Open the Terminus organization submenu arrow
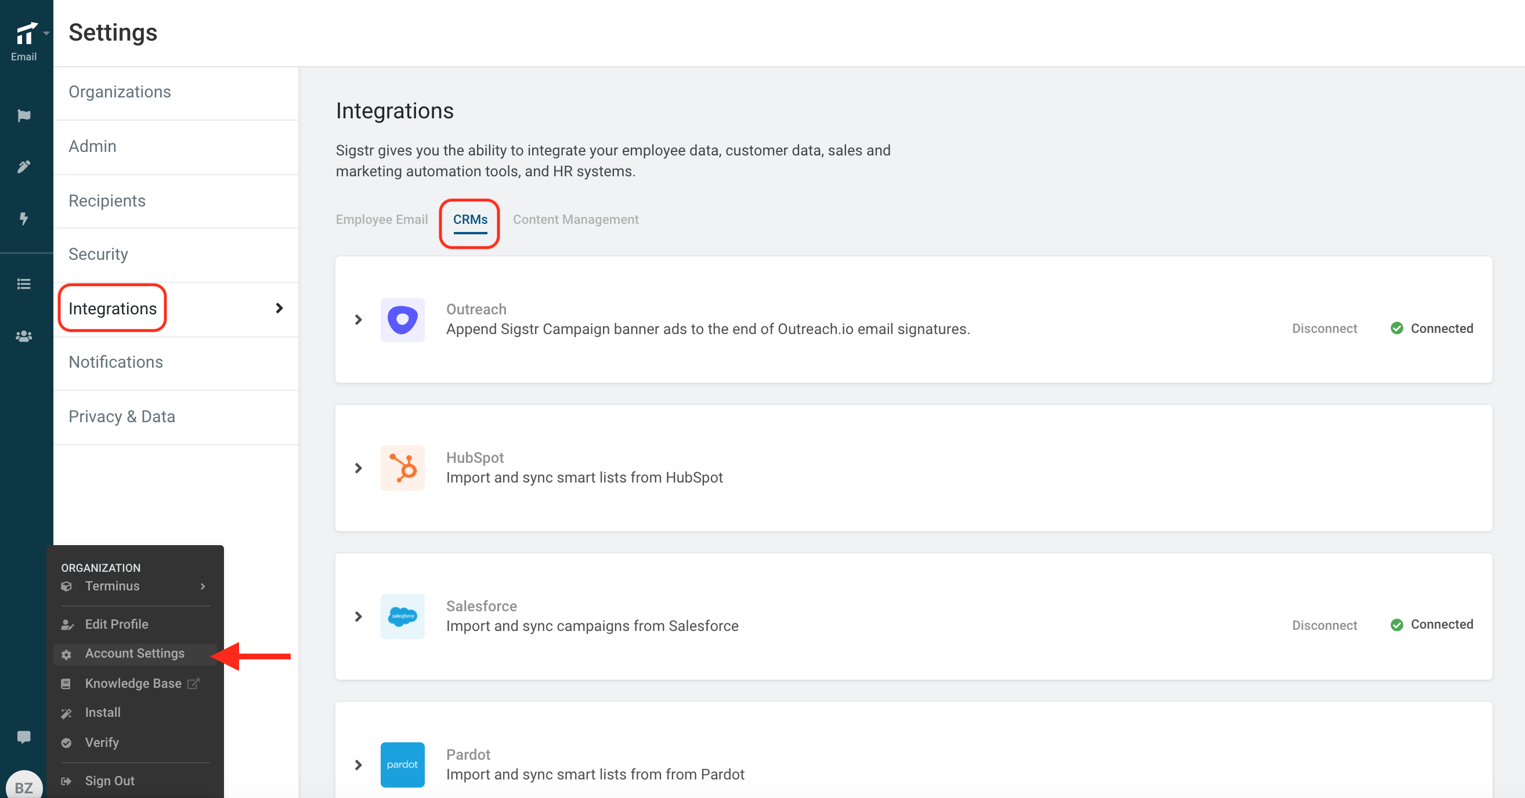The width and height of the screenshot is (1525, 798). pos(203,586)
